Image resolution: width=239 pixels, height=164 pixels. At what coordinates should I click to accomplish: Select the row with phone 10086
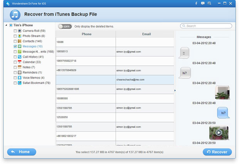(x=115, y=42)
